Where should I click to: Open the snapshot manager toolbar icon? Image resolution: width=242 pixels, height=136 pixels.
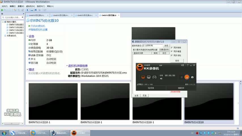tap(23, 10)
